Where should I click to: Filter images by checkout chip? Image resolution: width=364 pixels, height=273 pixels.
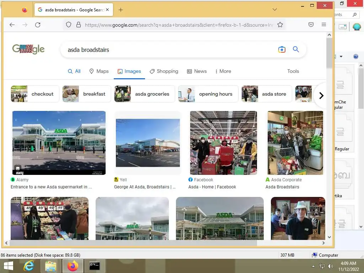(x=35, y=94)
